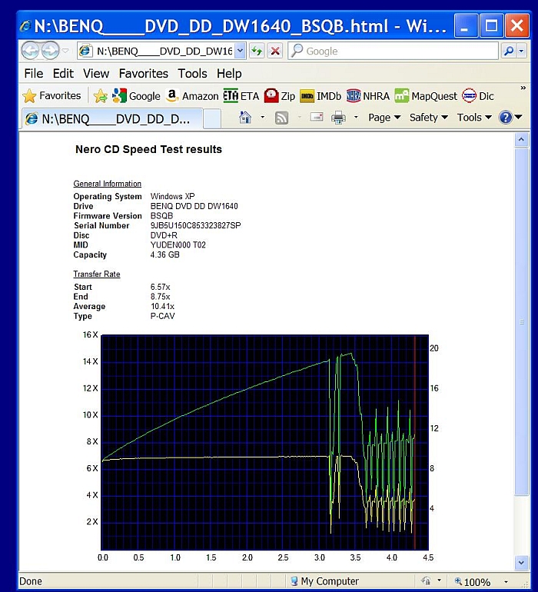Viewport: 538px width, 592px height.
Task: Click the My Computer zone status
Action: pos(324,581)
